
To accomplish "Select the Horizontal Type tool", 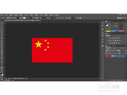I will 2,60.
